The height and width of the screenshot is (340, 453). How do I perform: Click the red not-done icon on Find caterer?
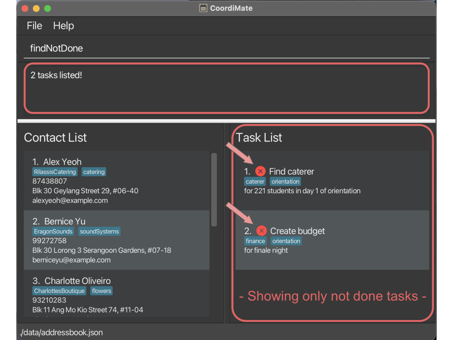pyautogui.click(x=261, y=171)
